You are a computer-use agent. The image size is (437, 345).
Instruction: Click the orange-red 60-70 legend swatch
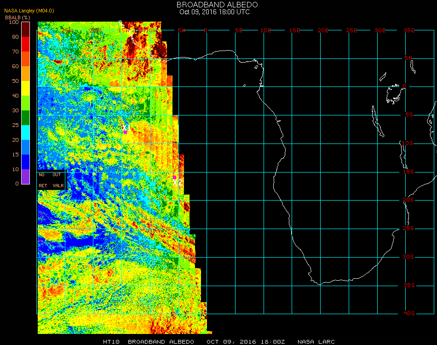(26, 59)
